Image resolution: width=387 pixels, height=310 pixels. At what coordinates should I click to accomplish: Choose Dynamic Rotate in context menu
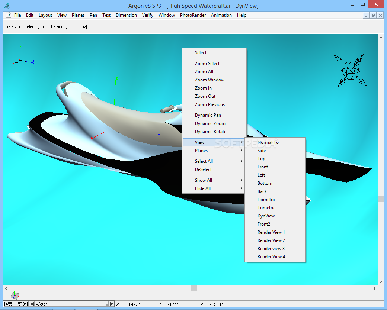(x=214, y=132)
